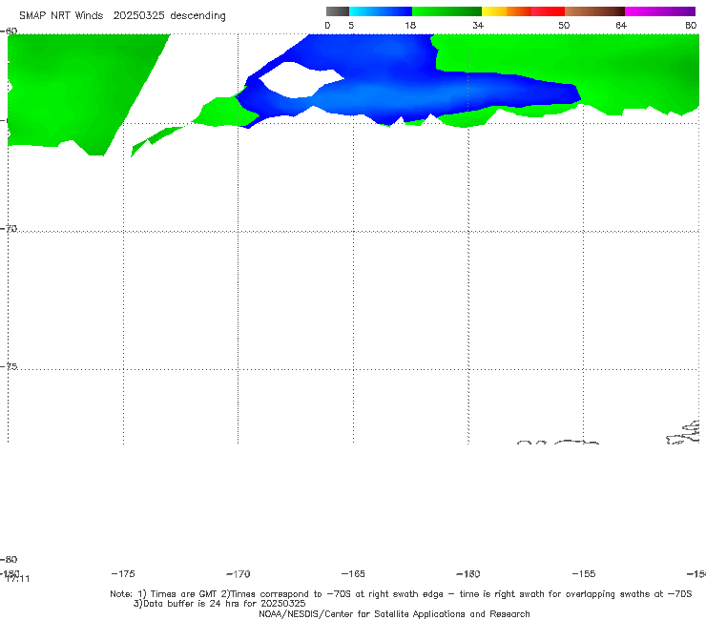The image size is (706, 620).
Task: Click the word "descending" in the title
Action: click(198, 16)
